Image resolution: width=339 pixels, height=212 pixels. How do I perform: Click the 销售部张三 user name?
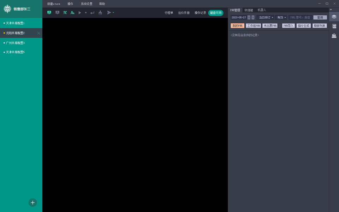tap(22, 9)
